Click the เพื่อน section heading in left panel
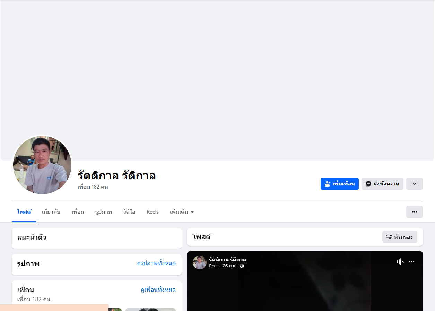Image resolution: width=435 pixels, height=311 pixels. pos(26,290)
